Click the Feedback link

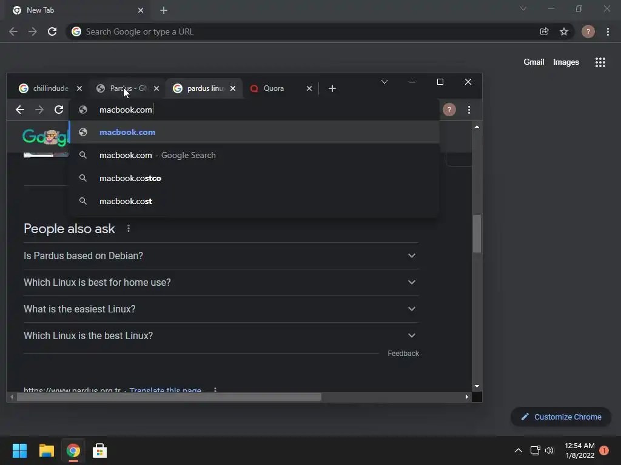[403, 354]
